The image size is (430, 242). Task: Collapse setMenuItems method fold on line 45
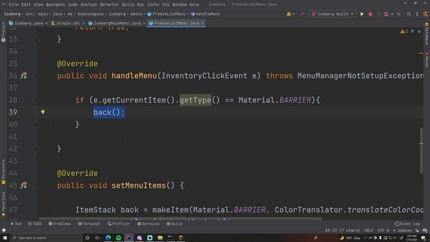(36, 186)
